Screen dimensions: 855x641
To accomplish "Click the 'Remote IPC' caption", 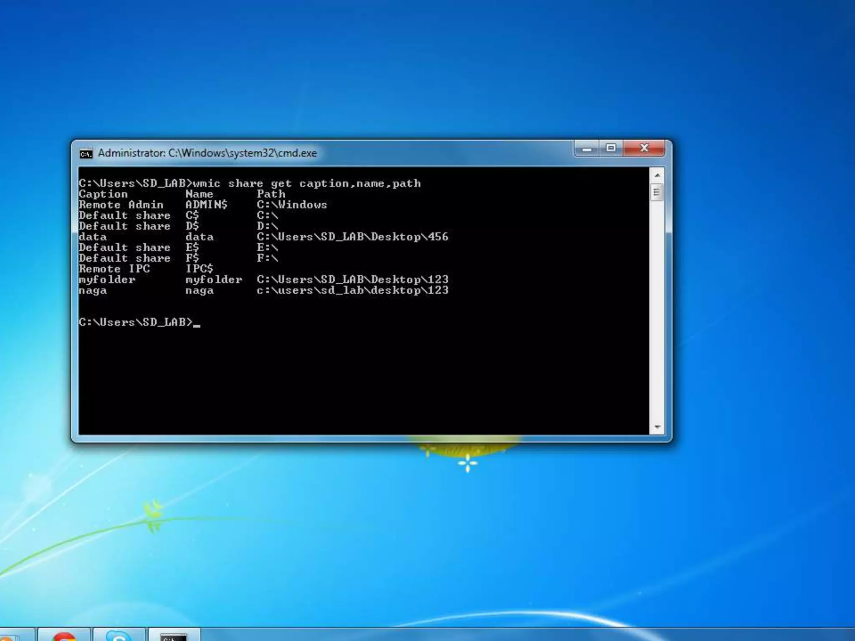I will (x=114, y=269).
